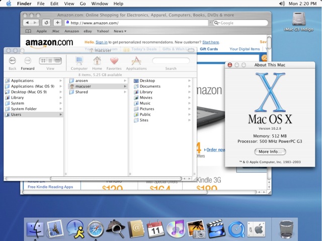The height and width of the screenshot is (241, 322).
Task: Expand Library arrow in first column
Action: click(61, 98)
